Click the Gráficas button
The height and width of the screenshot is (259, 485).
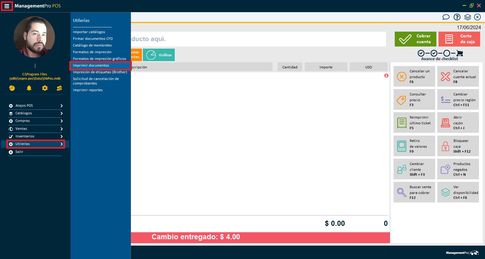point(159,55)
